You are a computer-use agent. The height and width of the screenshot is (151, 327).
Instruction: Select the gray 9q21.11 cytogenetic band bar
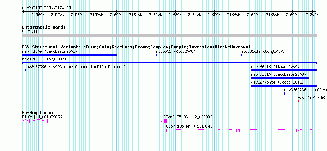(169, 36)
